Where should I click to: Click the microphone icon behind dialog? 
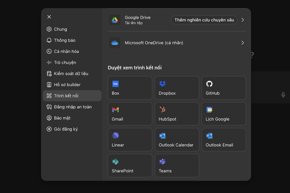(283, 95)
